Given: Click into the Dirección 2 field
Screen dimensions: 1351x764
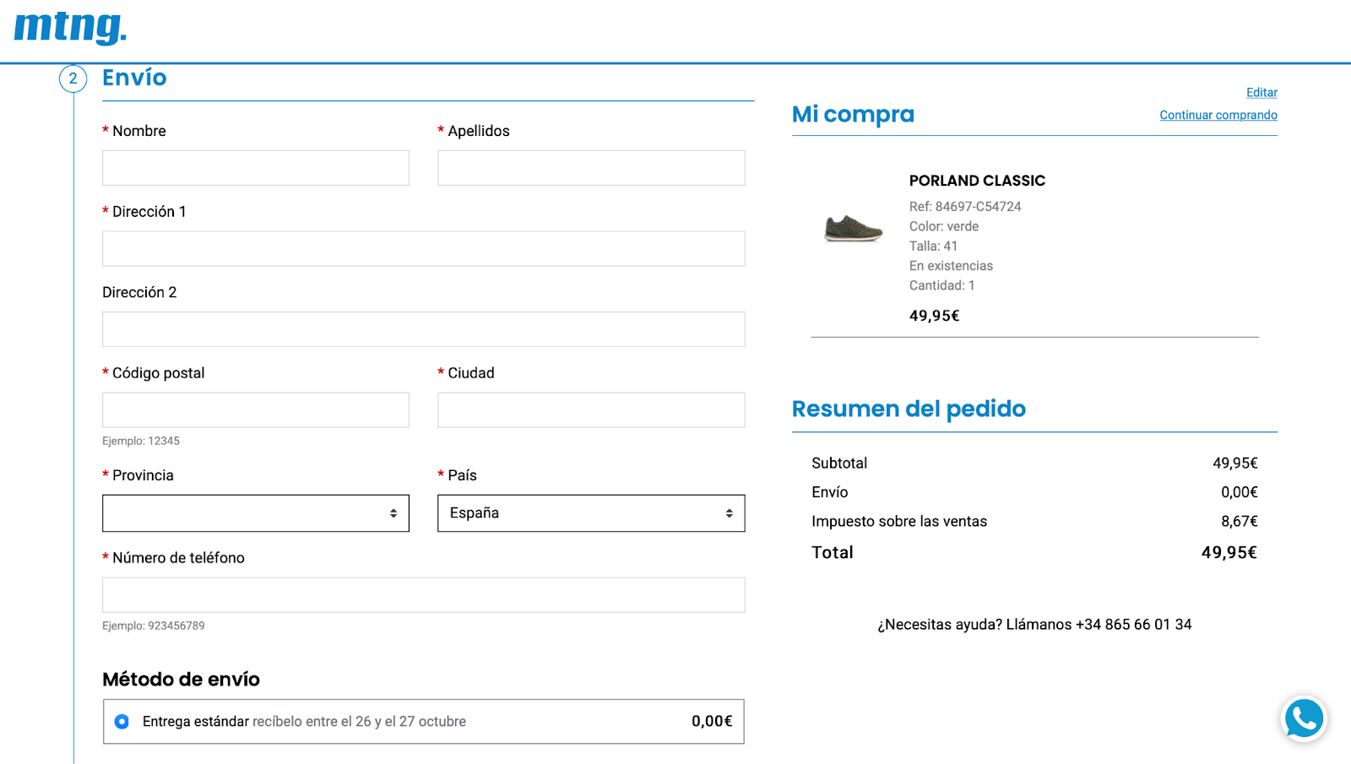Looking at the screenshot, I should [424, 329].
